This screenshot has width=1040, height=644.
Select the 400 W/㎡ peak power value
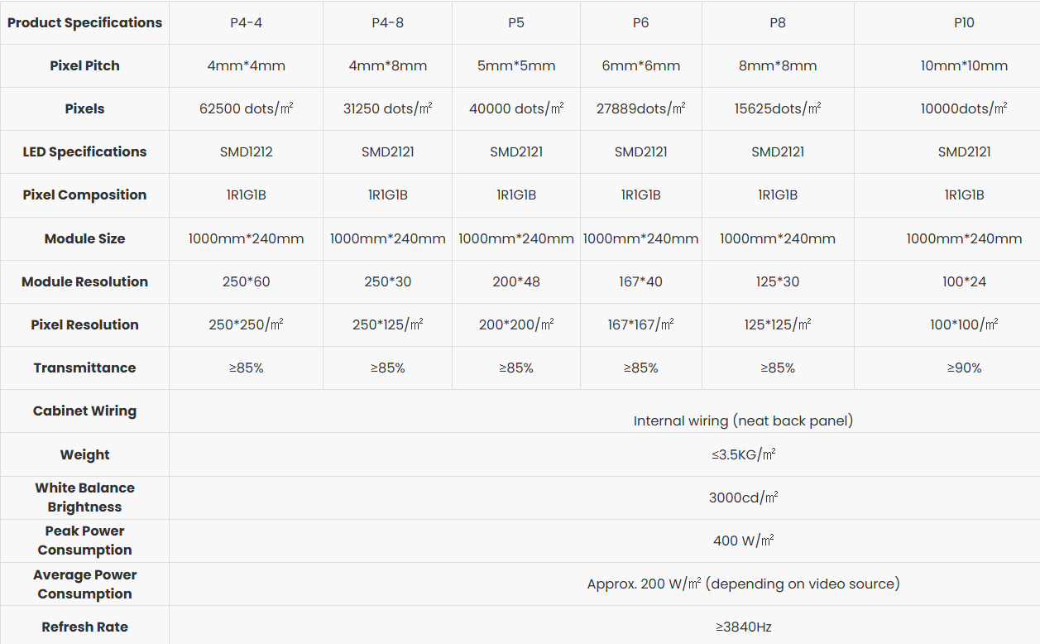pyautogui.click(x=743, y=541)
